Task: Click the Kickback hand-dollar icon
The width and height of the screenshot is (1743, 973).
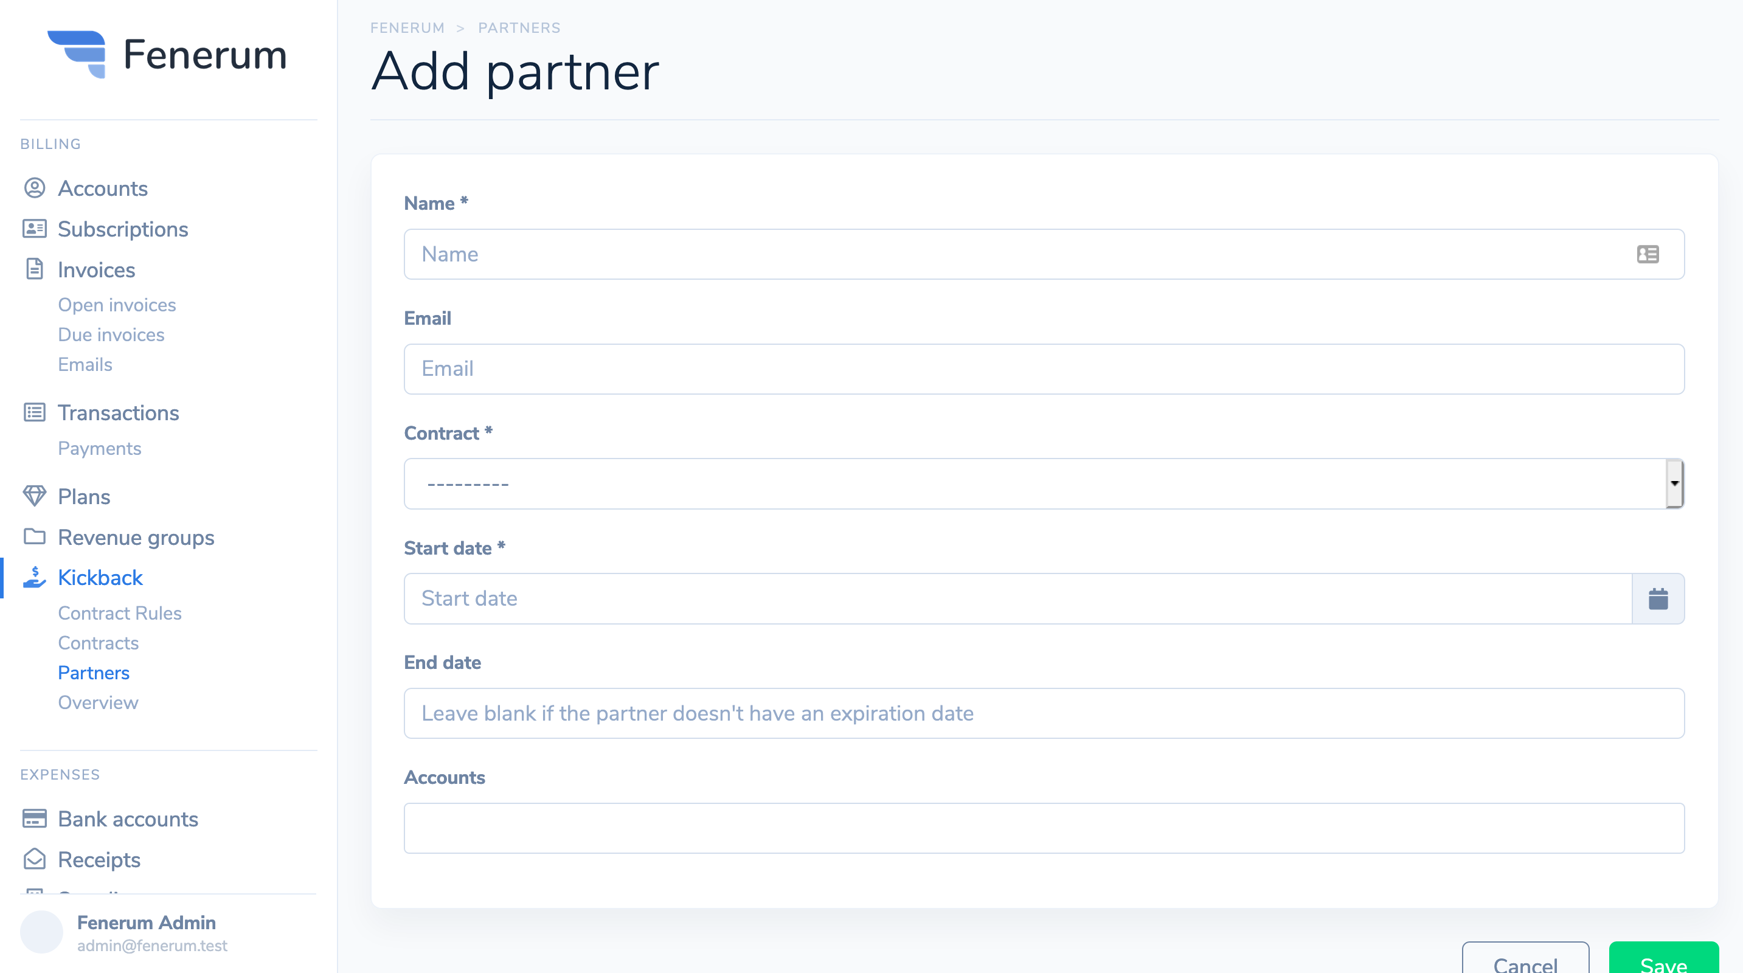Action: 35,577
